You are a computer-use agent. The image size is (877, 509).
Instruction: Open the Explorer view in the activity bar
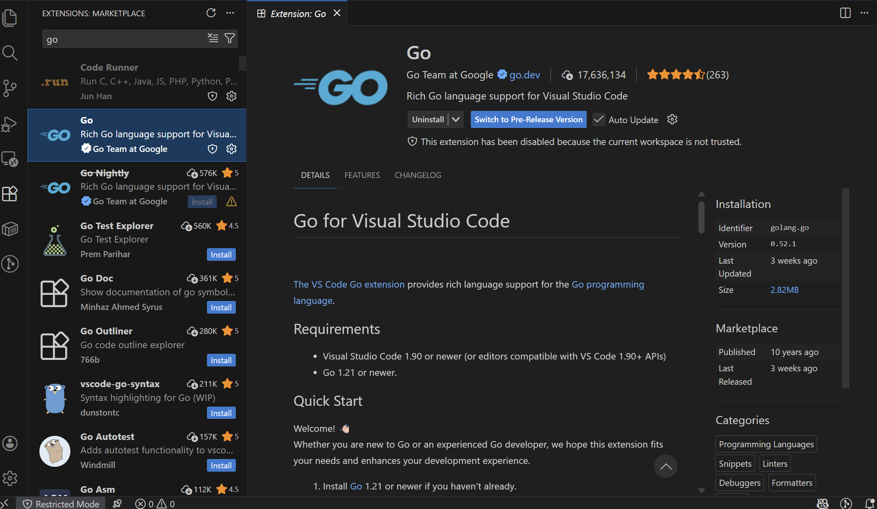pos(10,18)
